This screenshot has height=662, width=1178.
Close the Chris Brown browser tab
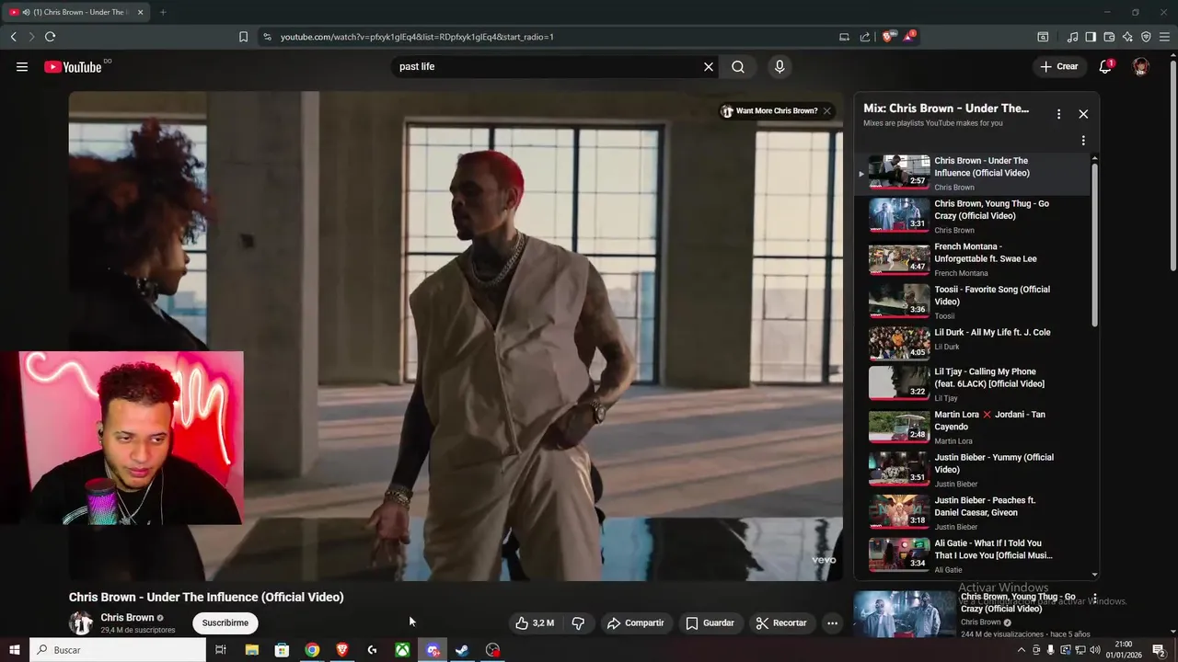click(x=141, y=12)
